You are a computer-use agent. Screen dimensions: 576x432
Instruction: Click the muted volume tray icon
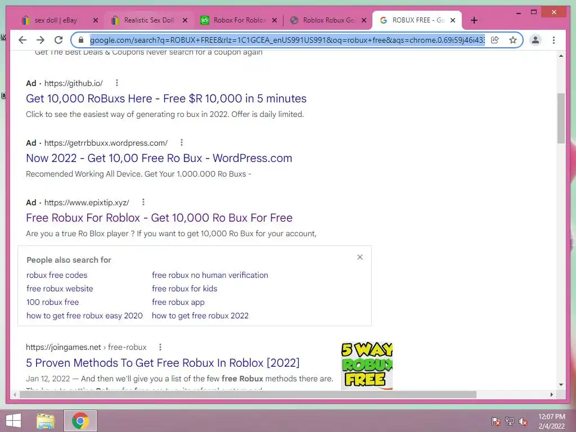click(523, 421)
